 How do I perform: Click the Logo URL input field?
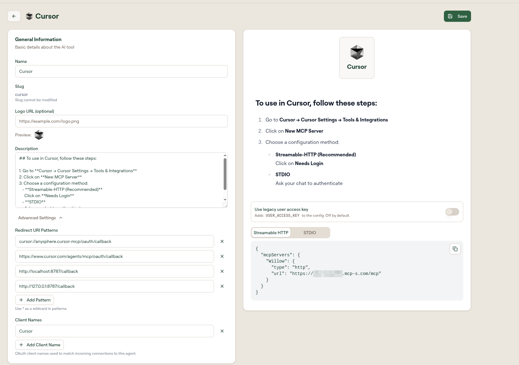pyautogui.click(x=121, y=121)
